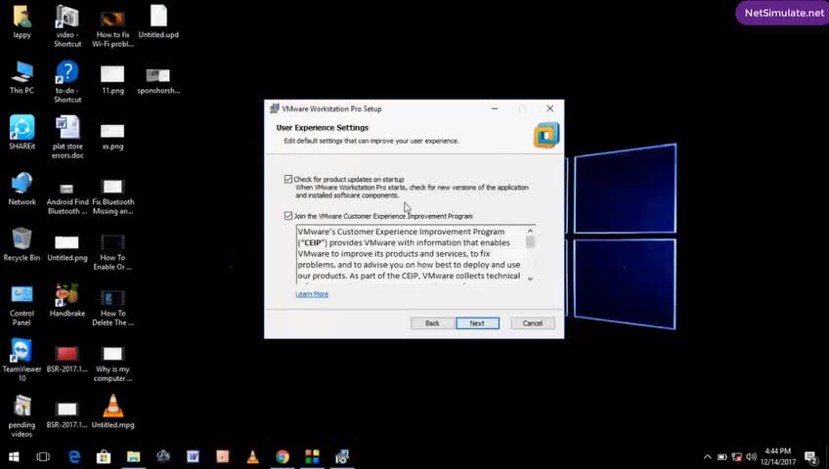Open File Explorer from the taskbar
This screenshot has height=469, width=829.
[133, 457]
